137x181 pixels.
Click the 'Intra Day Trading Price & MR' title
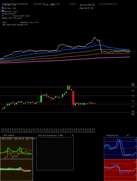(51, 135)
